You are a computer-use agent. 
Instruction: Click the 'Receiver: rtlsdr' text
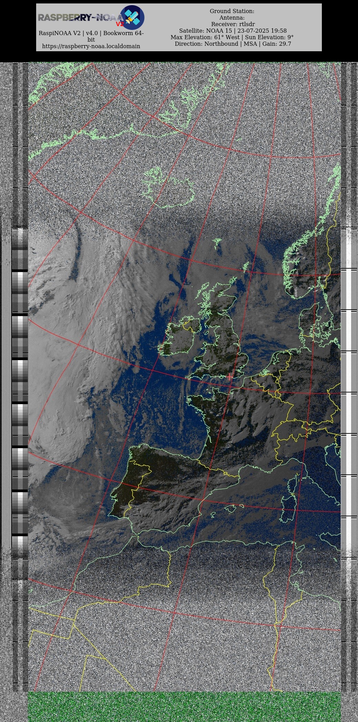pos(233,24)
